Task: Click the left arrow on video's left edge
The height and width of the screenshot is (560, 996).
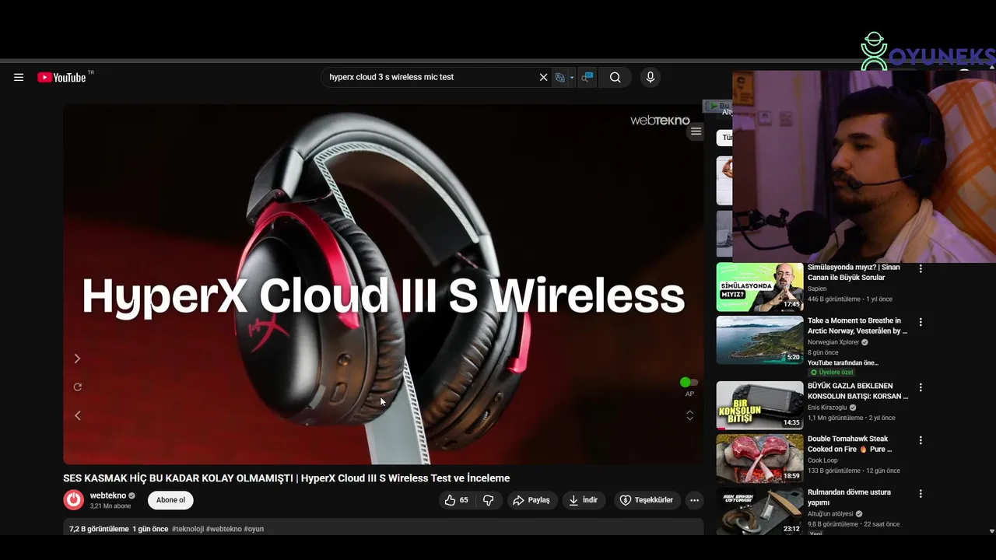Action: [77, 415]
